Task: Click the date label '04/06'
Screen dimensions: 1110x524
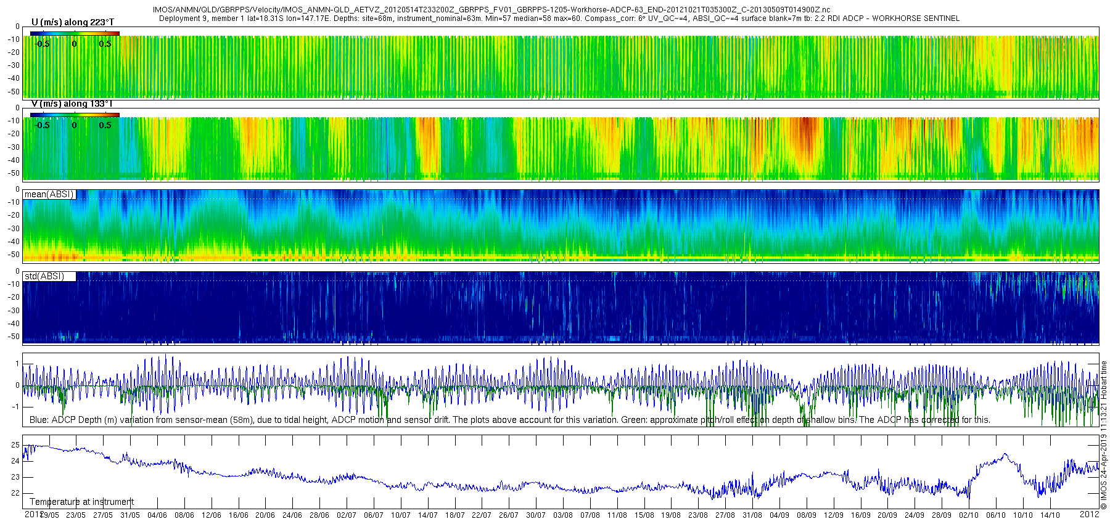Action: 157,515
